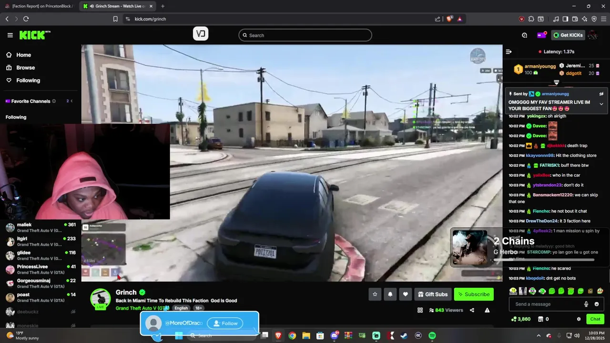The height and width of the screenshot is (343, 610).
Task: Click the English language tag
Action: coord(181,308)
